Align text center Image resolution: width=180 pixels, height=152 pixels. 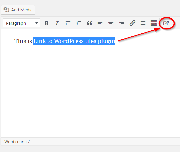pos(111,23)
